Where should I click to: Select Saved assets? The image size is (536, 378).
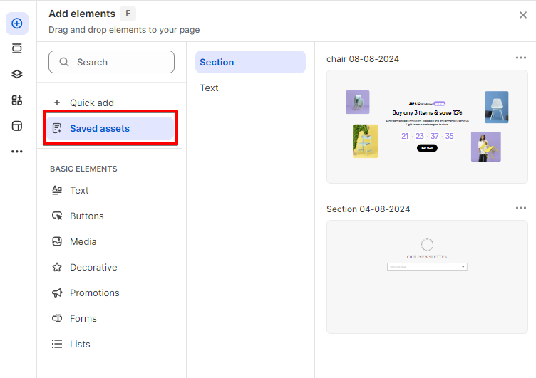[110, 128]
